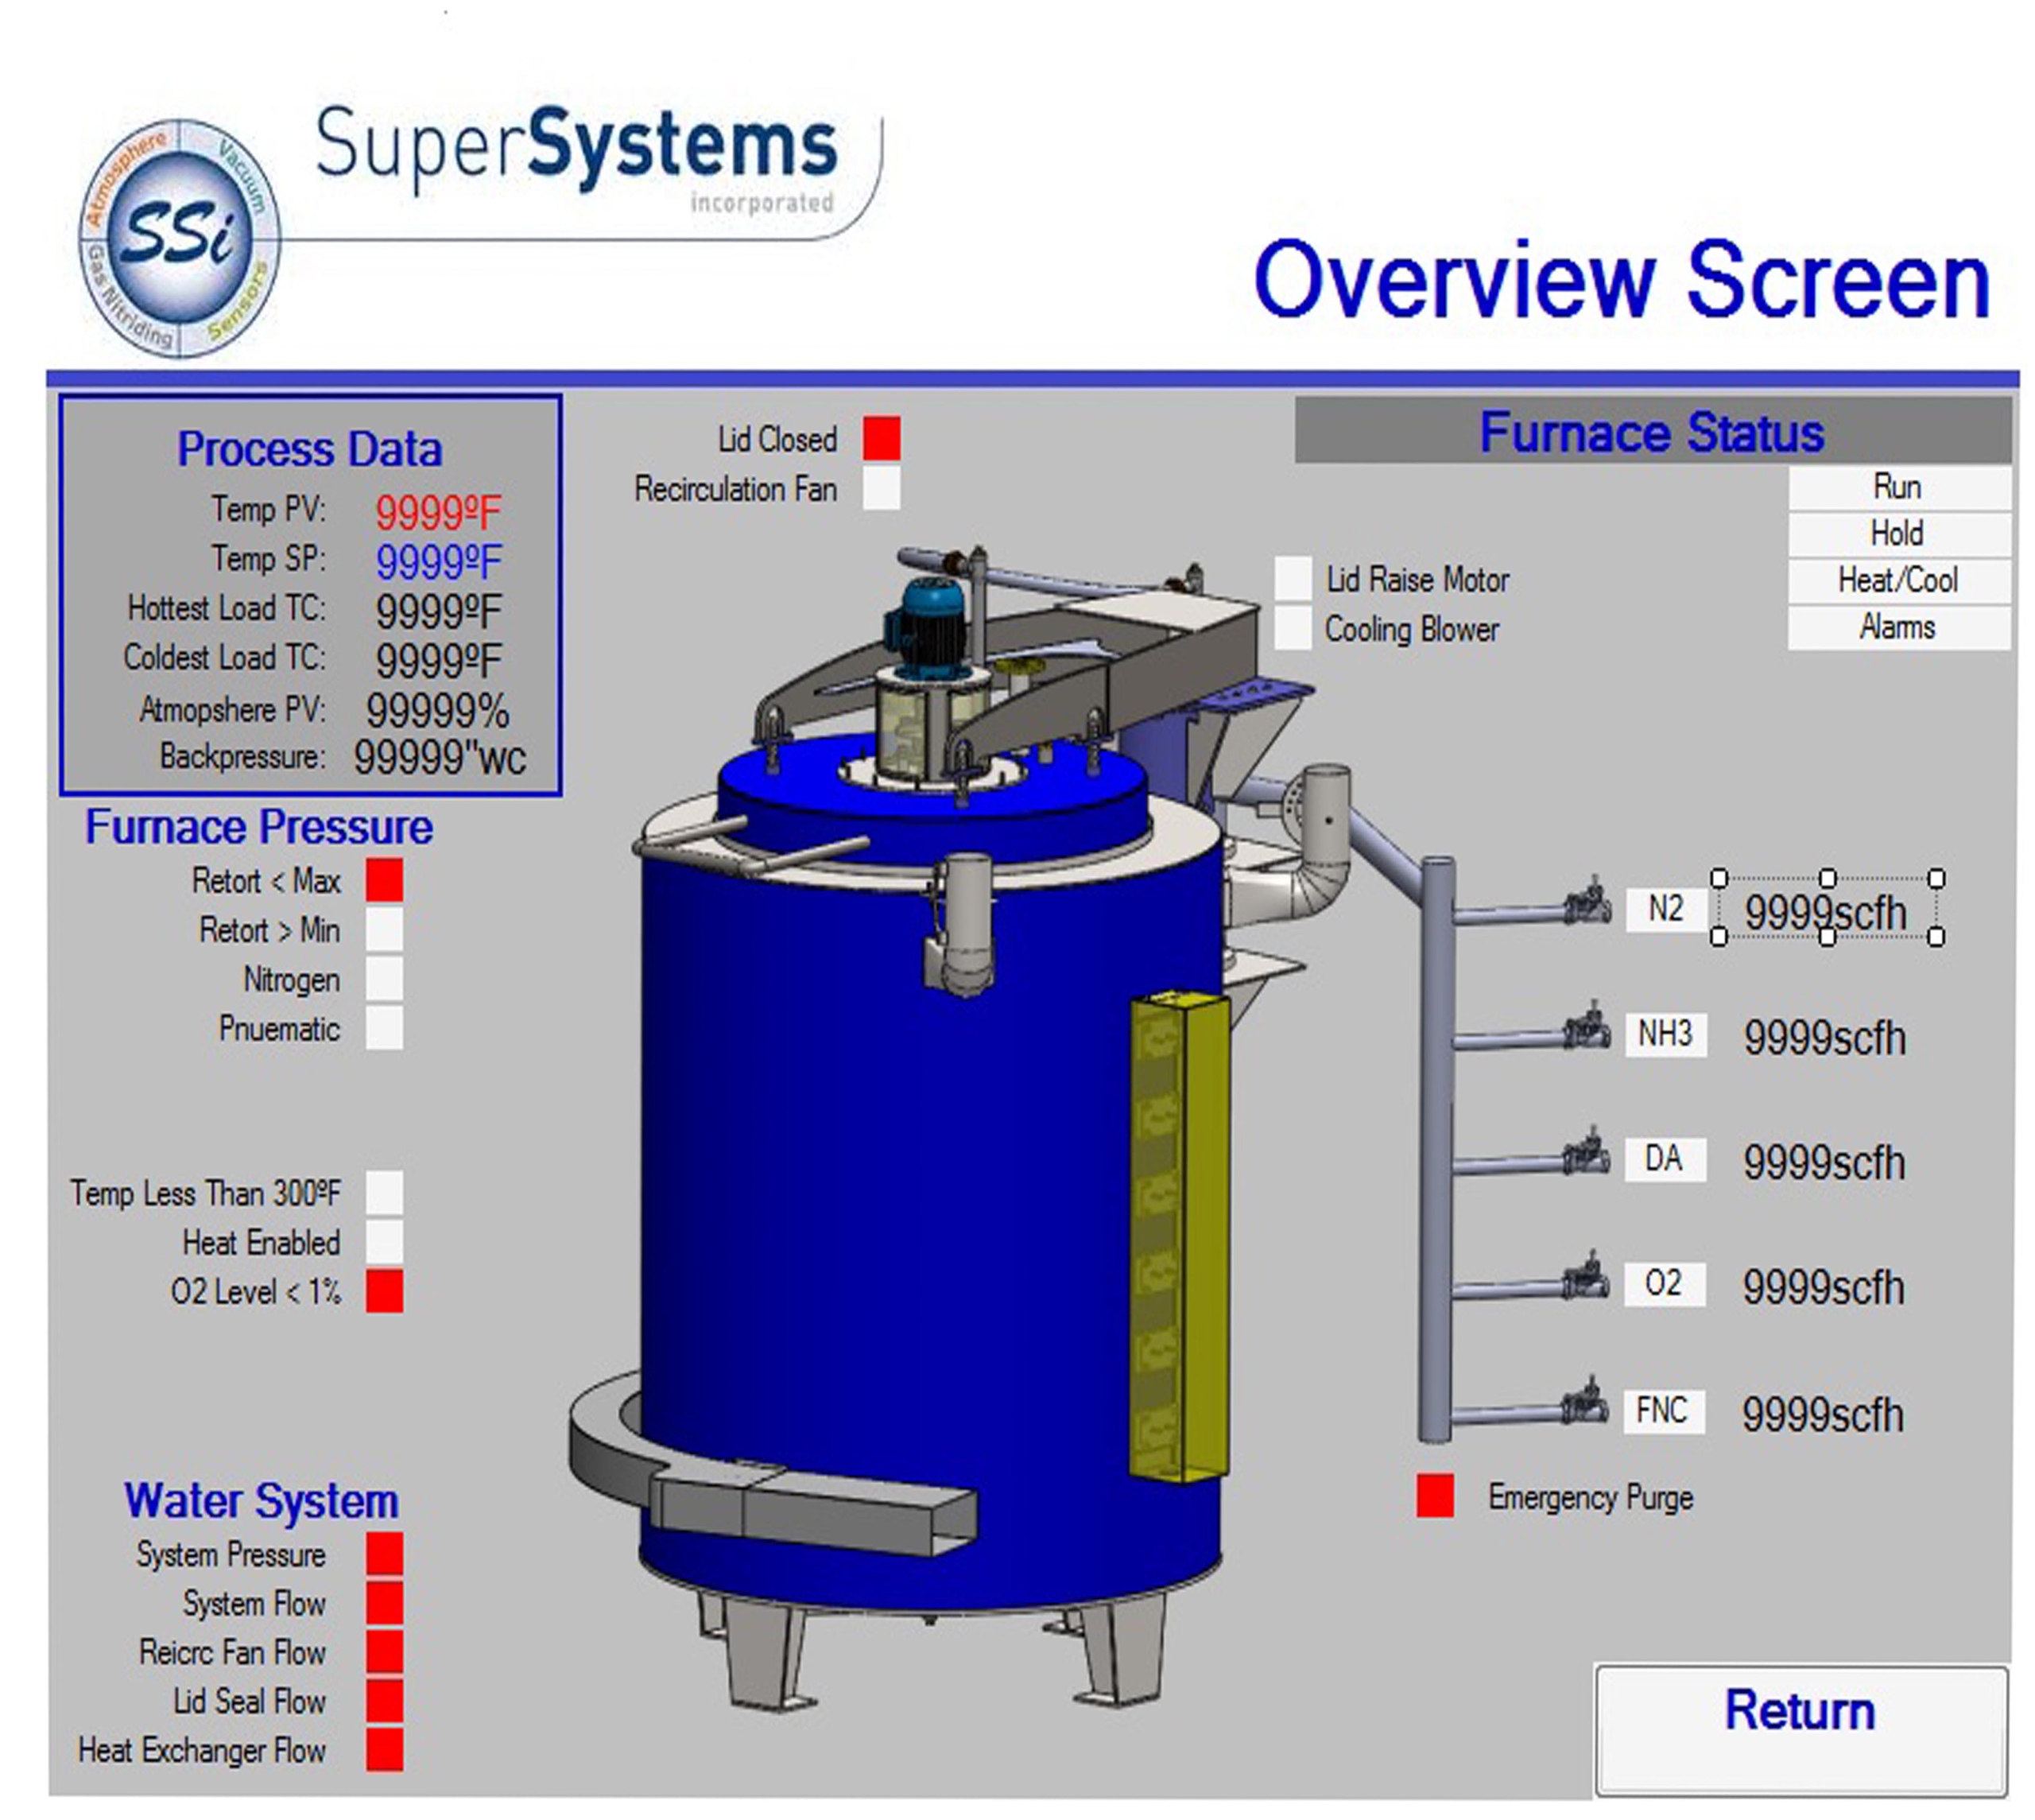Click the FNC gas label box

(1665, 1411)
